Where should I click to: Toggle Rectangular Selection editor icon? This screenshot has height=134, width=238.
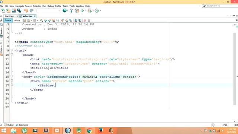pos(58,20)
